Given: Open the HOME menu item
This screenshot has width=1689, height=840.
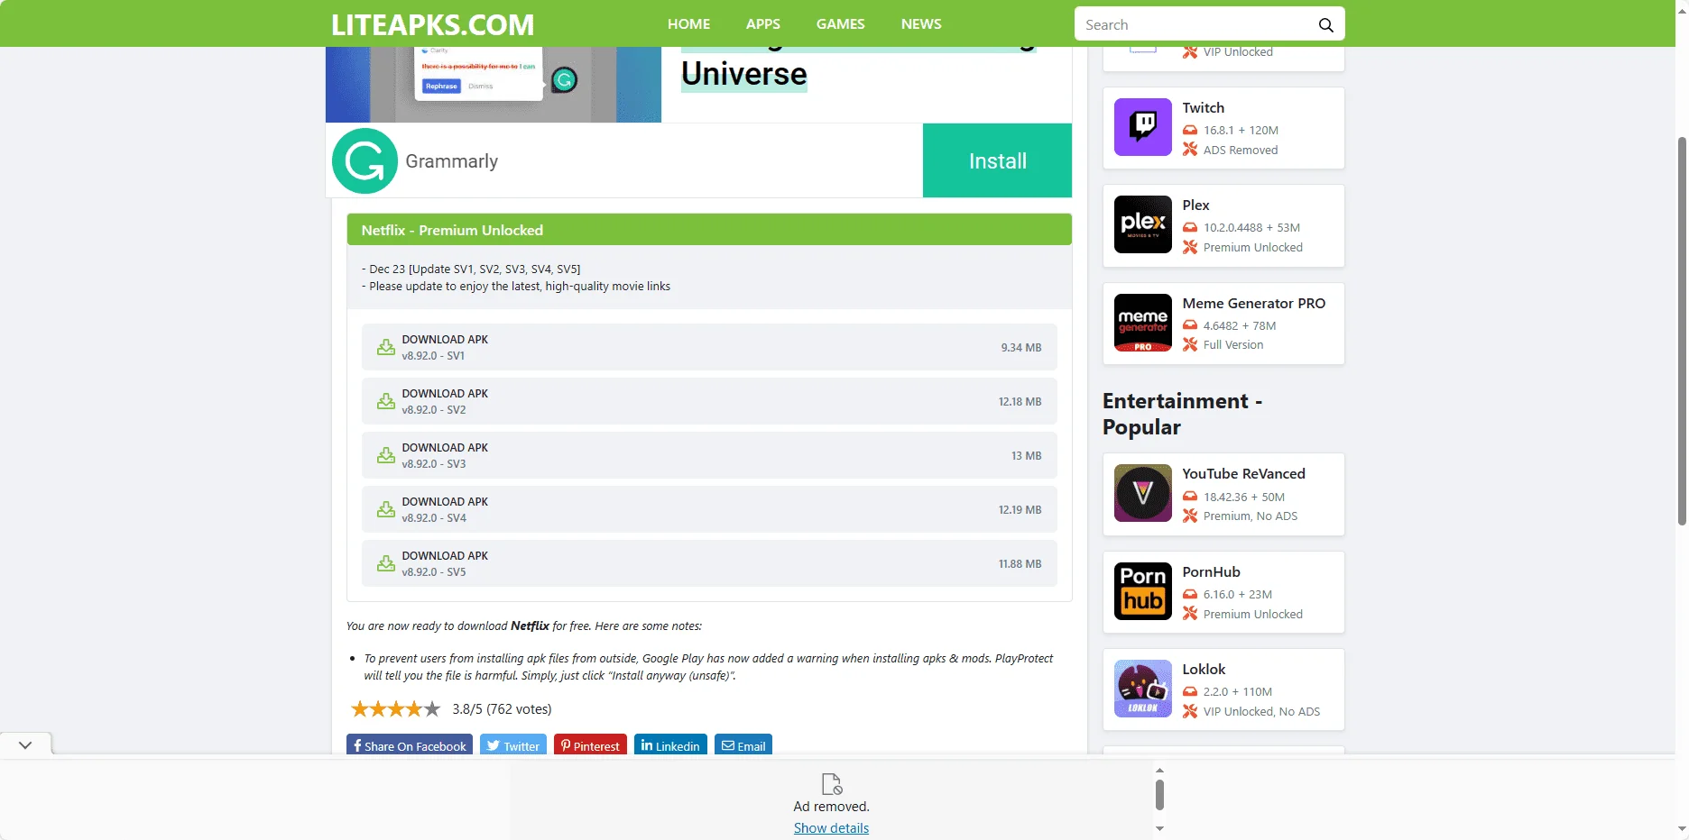Looking at the screenshot, I should [688, 24].
